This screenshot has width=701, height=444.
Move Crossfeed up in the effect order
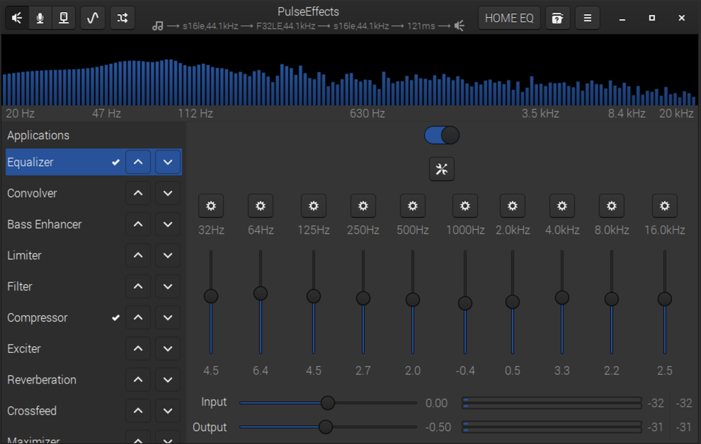click(138, 411)
